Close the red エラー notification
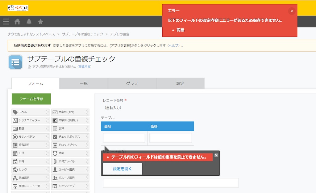This screenshot has width=316, height=193. tap(292, 11)
